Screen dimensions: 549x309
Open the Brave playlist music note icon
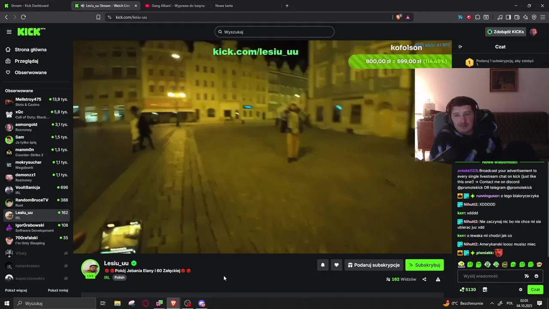pyautogui.click(x=500, y=17)
